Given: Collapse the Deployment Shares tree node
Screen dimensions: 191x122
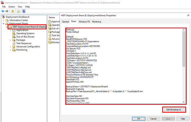Looking at the screenshot, I should (x=3, y=24).
